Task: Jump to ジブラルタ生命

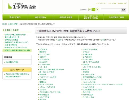Action: tap(45, 65)
